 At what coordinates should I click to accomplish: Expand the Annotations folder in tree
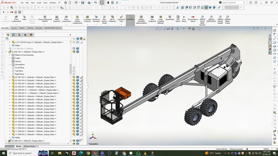(10, 64)
